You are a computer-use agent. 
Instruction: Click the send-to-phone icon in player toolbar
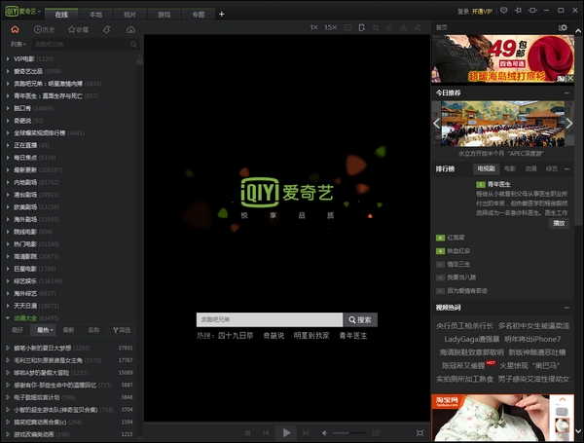pyautogui.click(x=362, y=27)
